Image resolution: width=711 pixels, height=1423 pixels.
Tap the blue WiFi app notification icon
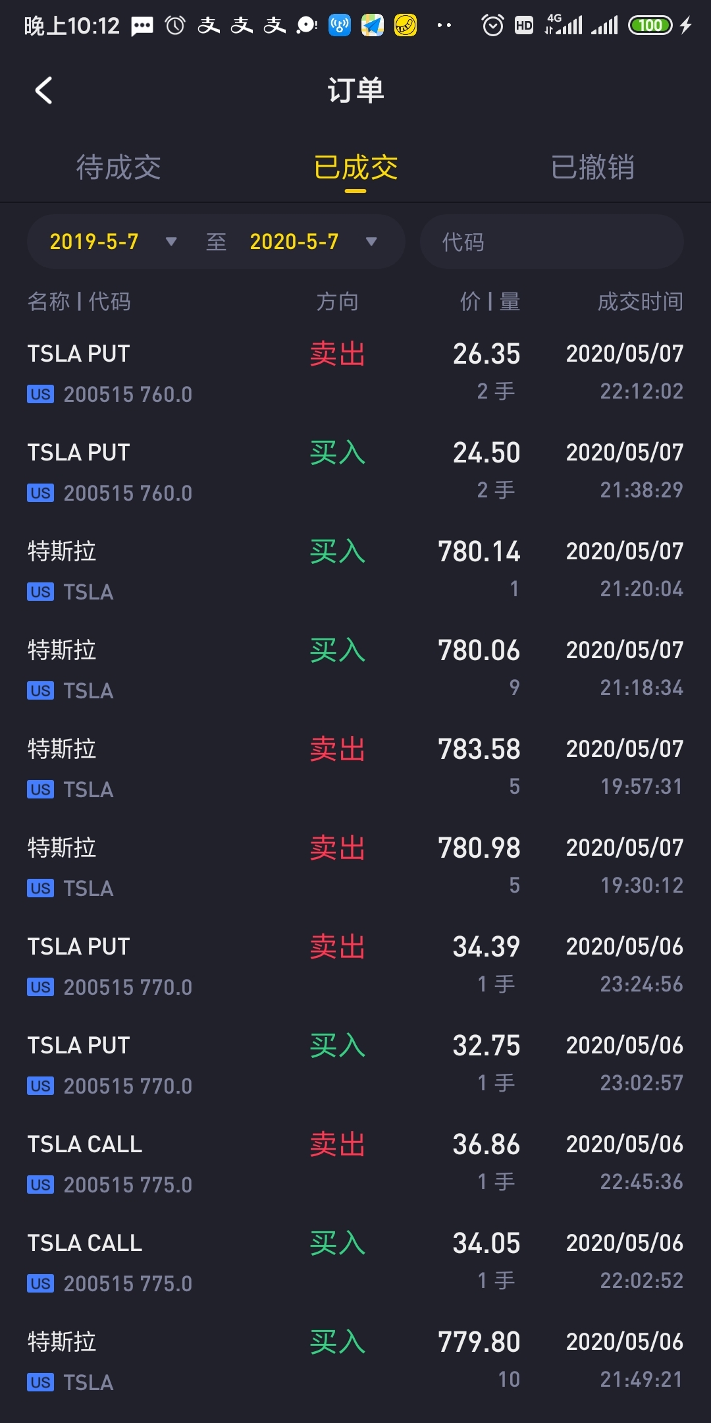tap(340, 26)
